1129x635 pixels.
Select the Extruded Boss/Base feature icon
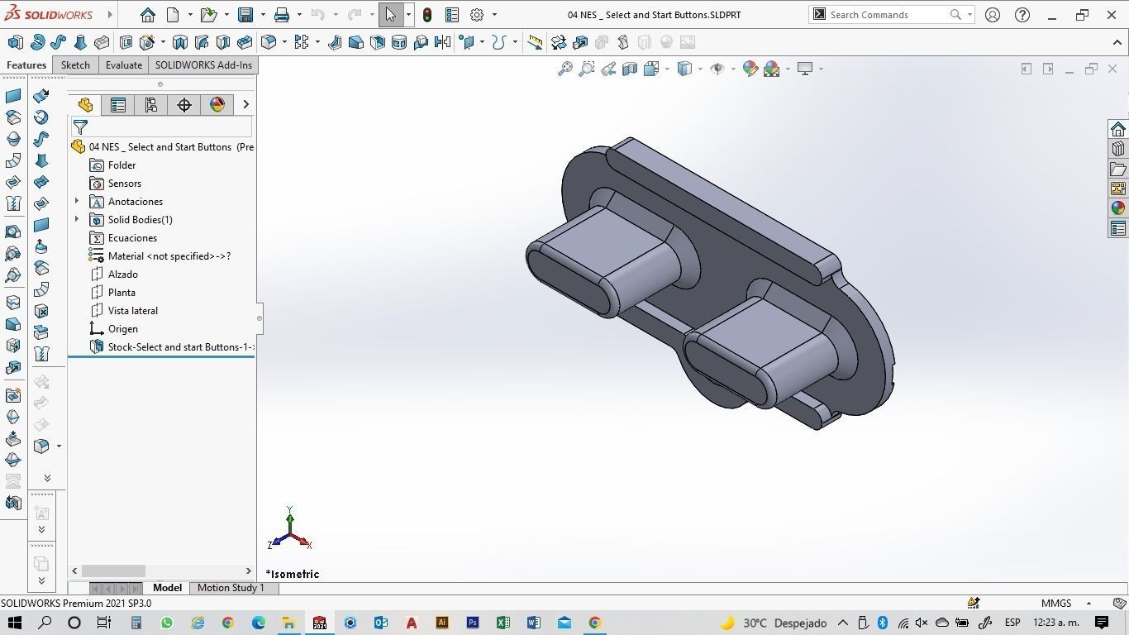tap(15, 42)
